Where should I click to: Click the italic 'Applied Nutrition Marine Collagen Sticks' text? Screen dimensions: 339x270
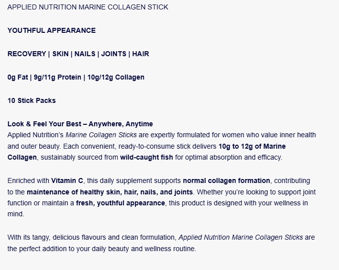coord(240,237)
